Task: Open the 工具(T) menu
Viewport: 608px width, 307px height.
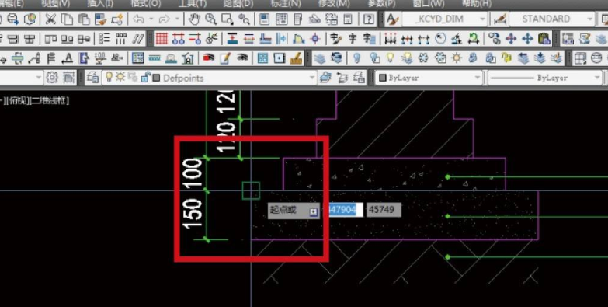Action: click(193, 3)
